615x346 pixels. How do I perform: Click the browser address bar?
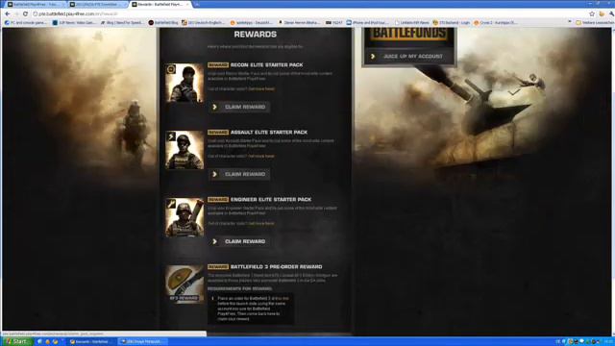(309, 13)
